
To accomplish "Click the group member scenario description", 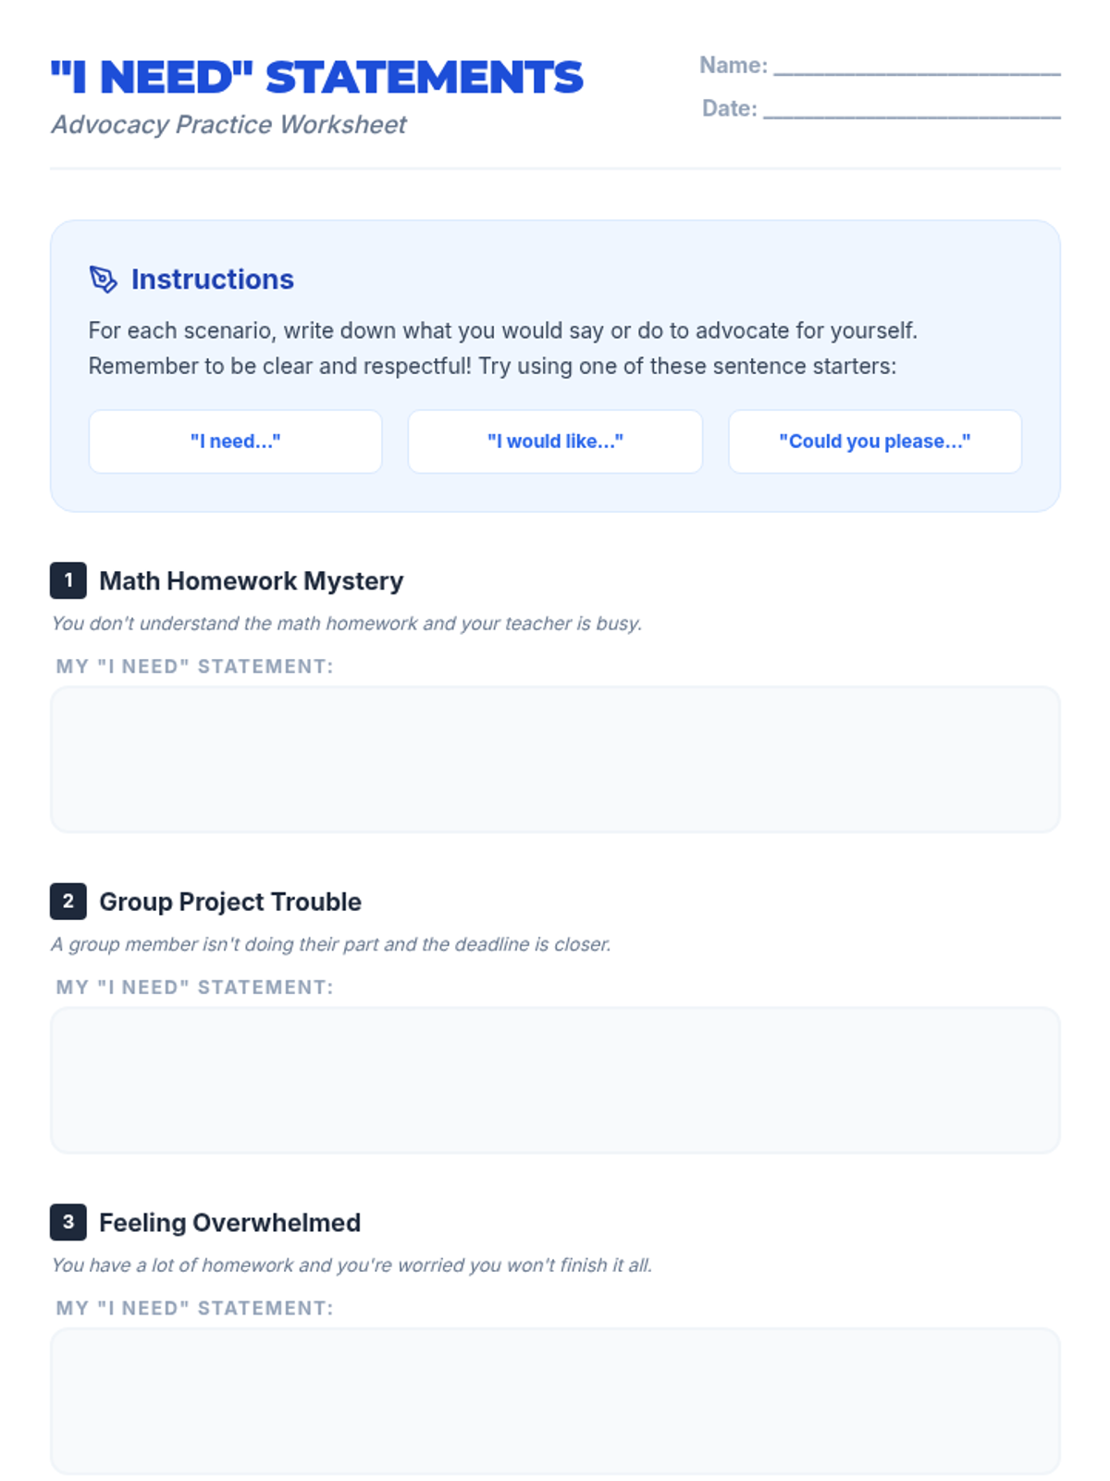I will pos(330,944).
